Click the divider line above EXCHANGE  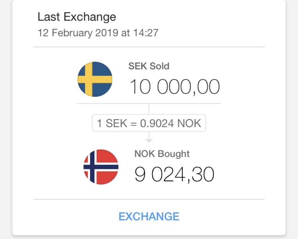coord(149,199)
